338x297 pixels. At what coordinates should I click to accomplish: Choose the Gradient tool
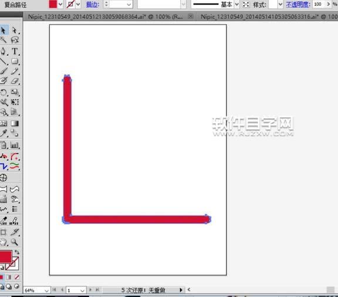(15, 123)
